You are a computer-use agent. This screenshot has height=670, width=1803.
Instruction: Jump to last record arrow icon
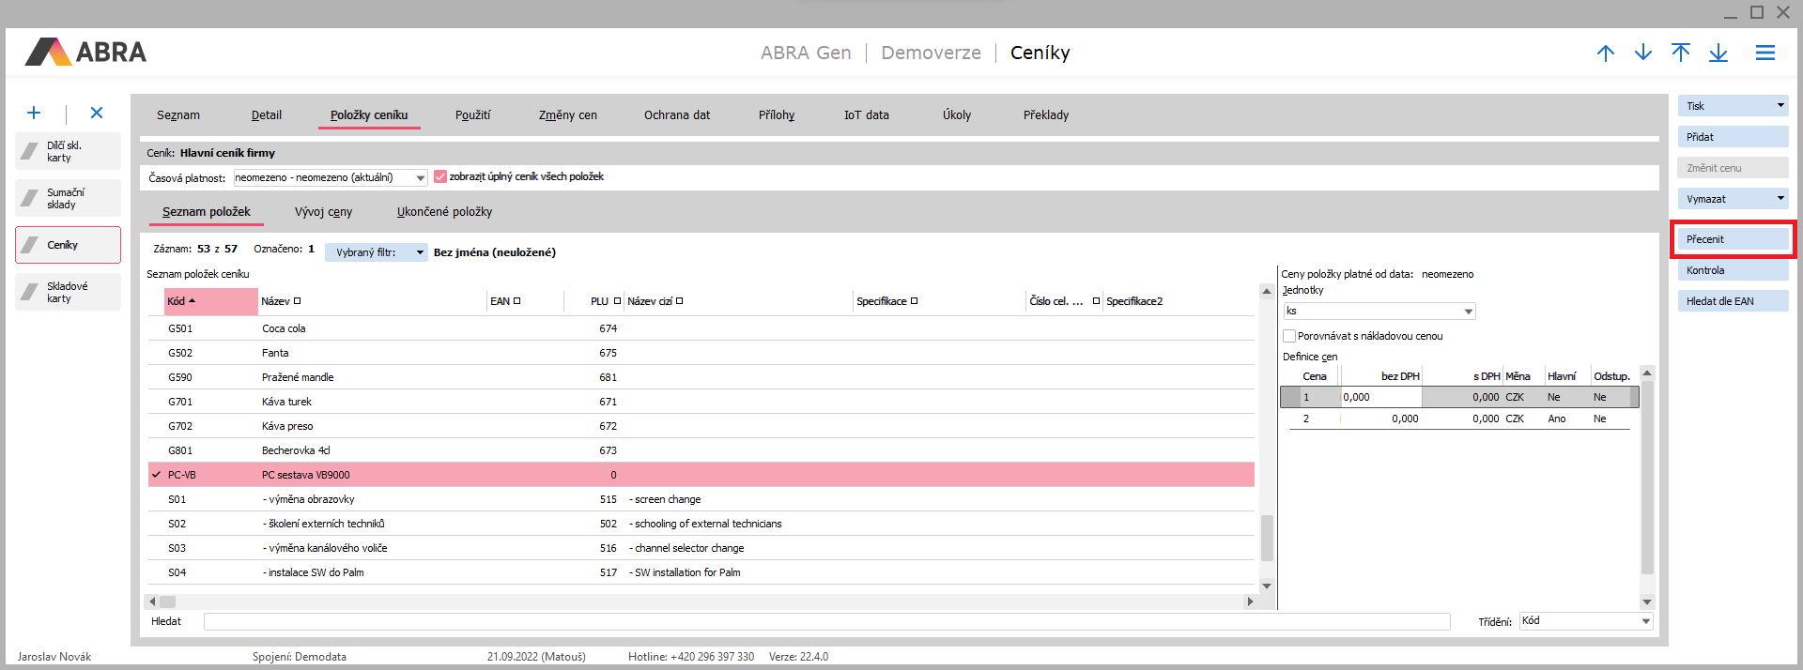tap(1718, 53)
